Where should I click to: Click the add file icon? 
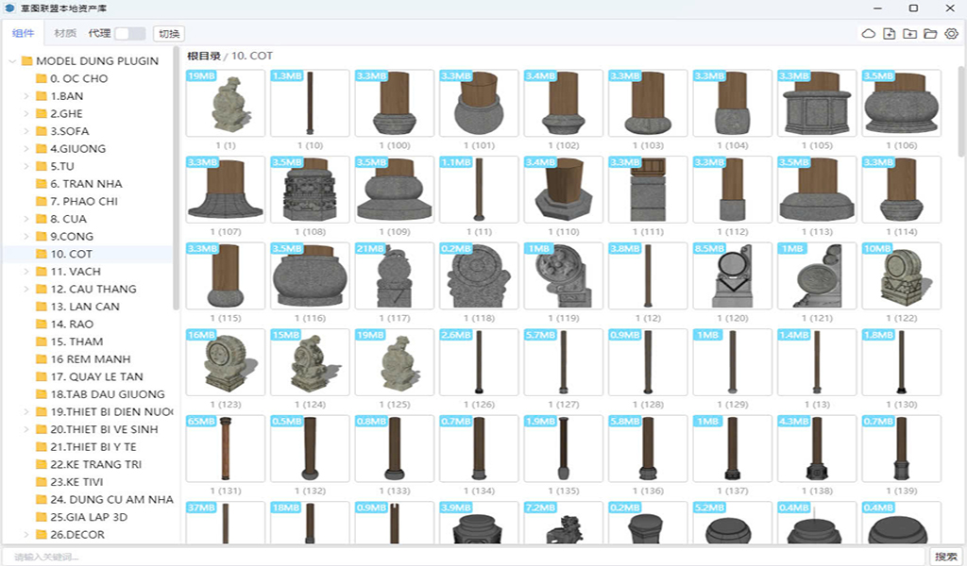(x=889, y=34)
